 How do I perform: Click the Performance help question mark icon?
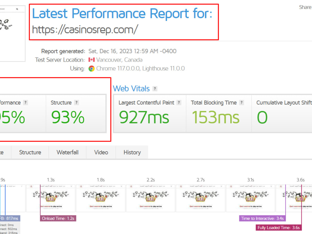click(x=25, y=102)
